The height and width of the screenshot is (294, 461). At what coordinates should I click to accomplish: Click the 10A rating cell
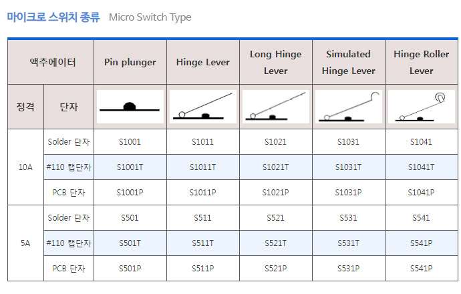click(x=25, y=167)
